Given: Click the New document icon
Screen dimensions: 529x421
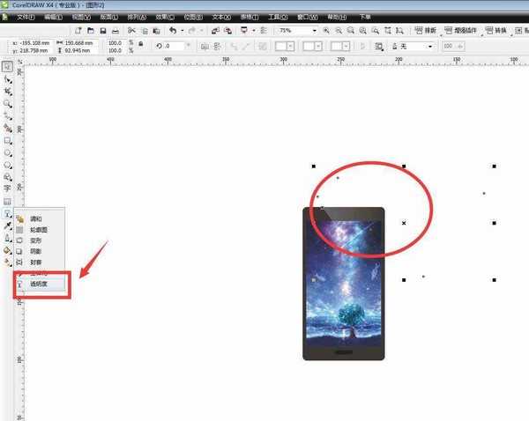Looking at the screenshot, I should click(x=78, y=31).
